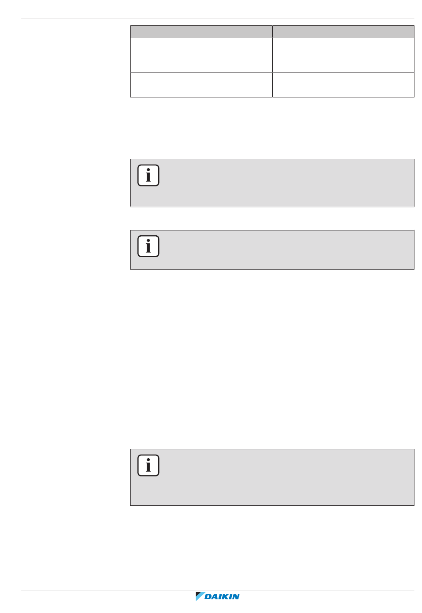Click the footer rule above the DAIKIN logo
Viewport: 422px width, 613px height.
(218, 590)
